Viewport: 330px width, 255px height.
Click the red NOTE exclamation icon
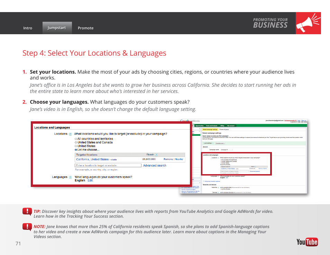click(x=27, y=227)
